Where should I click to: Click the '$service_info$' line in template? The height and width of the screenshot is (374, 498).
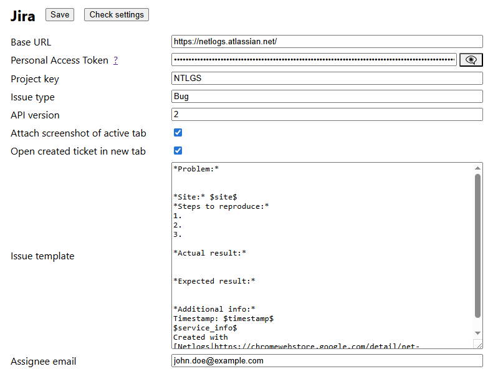coord(205,328)
